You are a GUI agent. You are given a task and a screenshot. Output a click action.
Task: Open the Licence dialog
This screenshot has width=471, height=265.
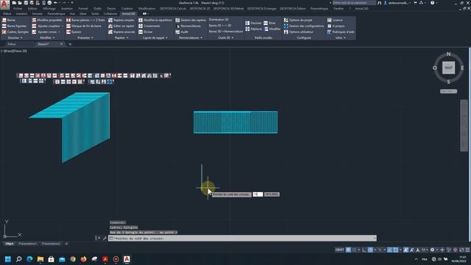click(x=335, y=20)
